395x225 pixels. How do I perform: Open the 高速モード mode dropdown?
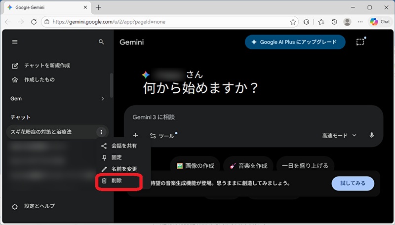[x=339, y=136]
